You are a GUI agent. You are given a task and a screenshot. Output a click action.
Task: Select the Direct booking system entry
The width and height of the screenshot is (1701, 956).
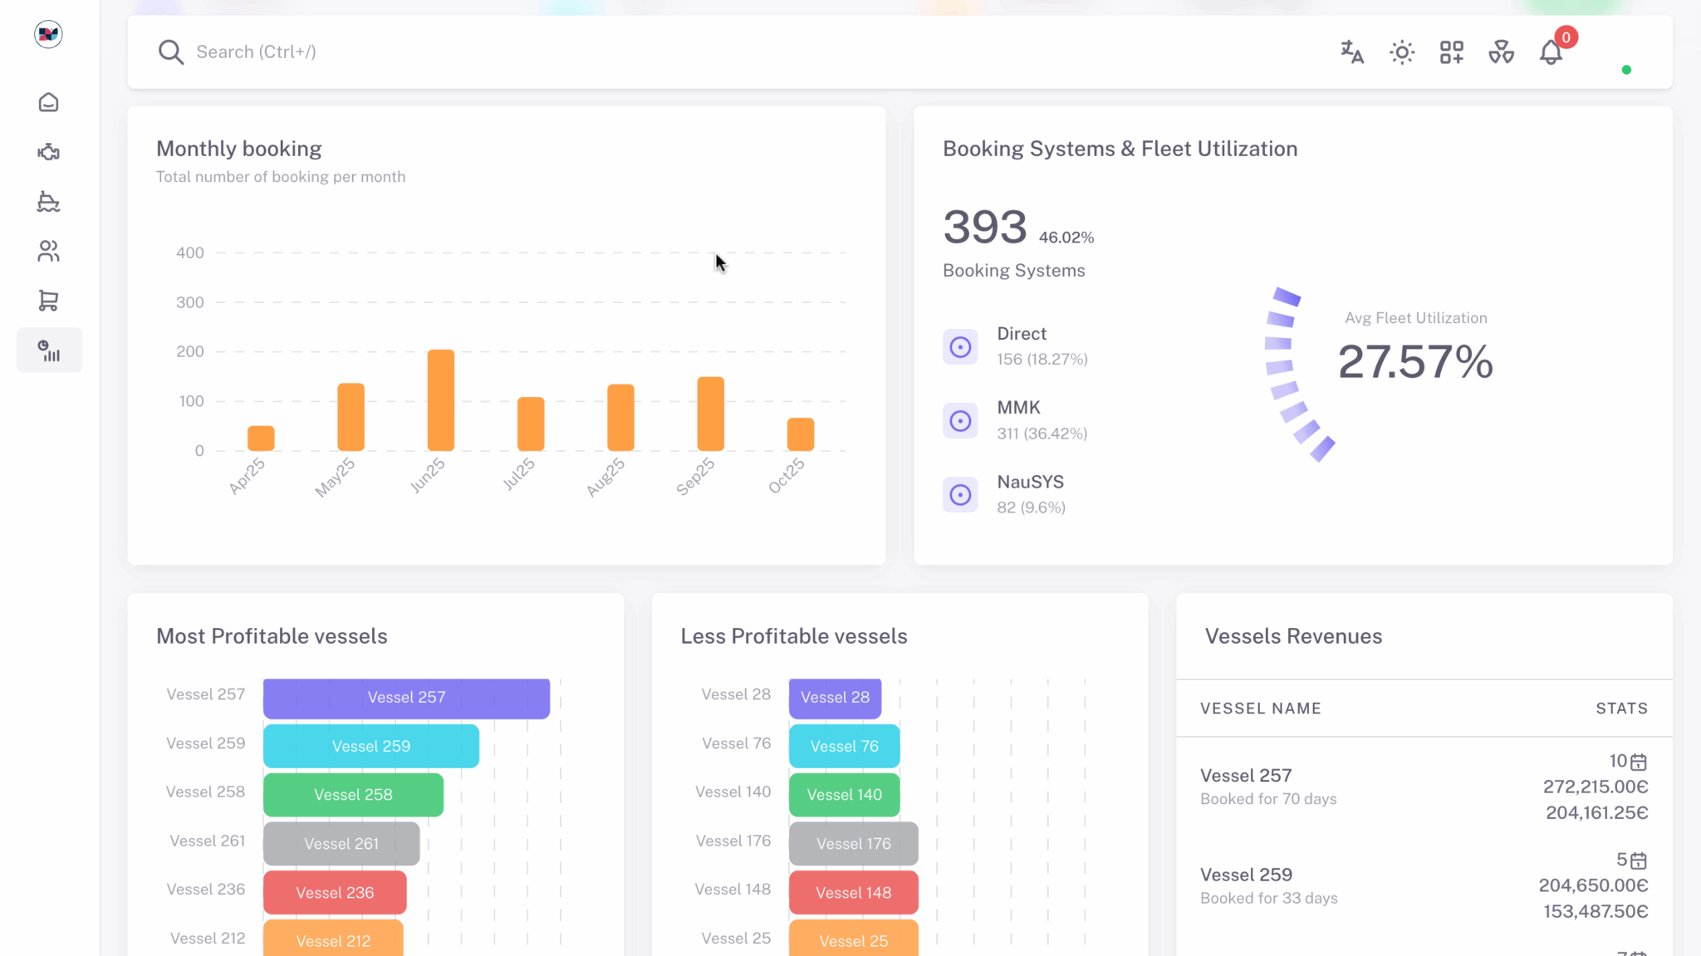click(1022, 346)
